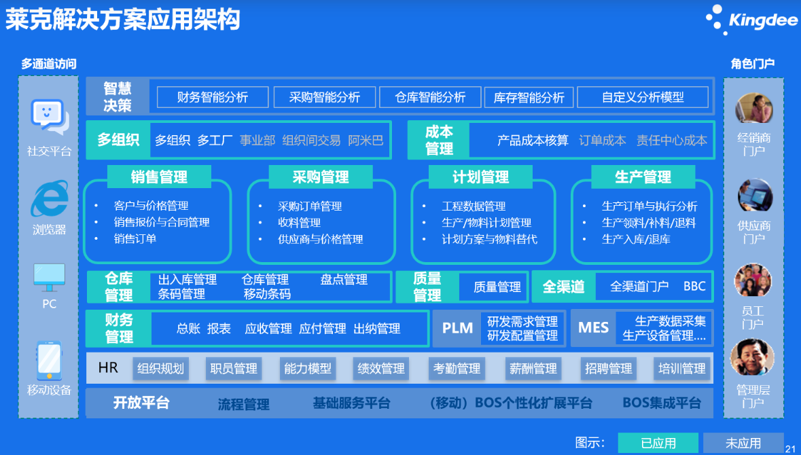This screenshot has height=455, width=801.
Task: Select the 员工门户 group photo
Action: 753,281
